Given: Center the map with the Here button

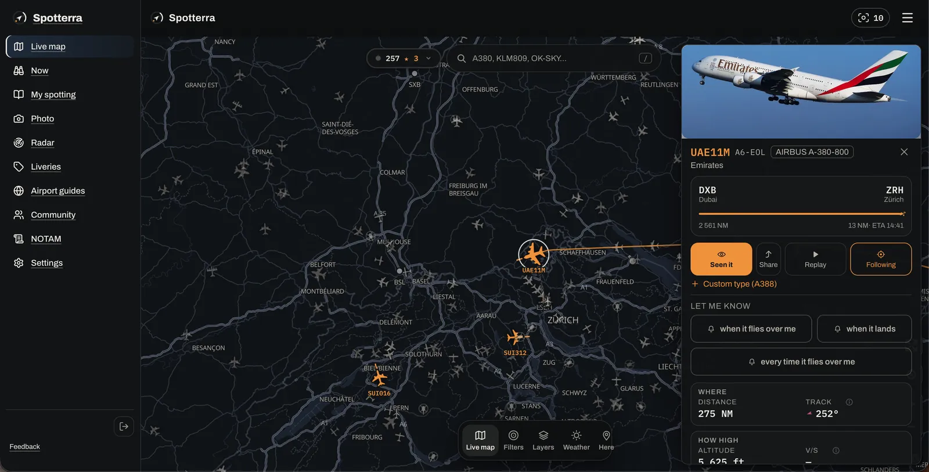Looking at the screenshot, I should tap(606, 440).
